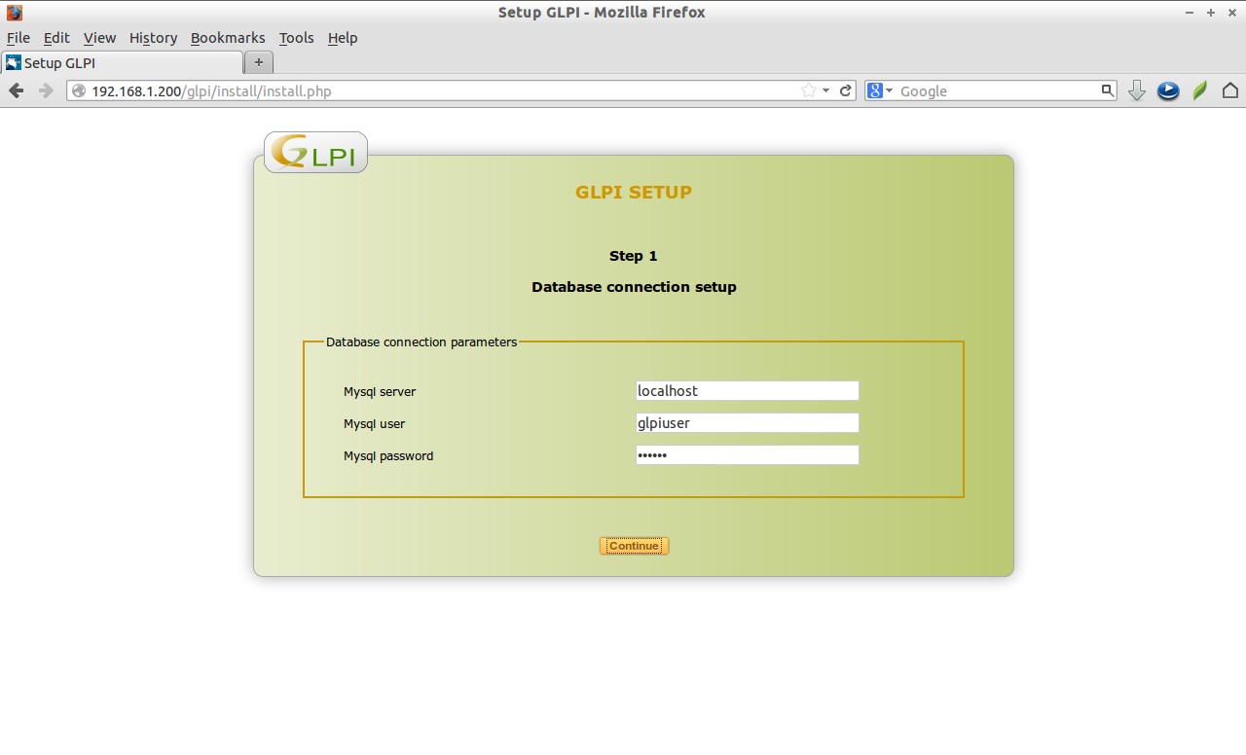The width and height of the screenshot is (1246, 755).
Task: Close the Firefox window
Action: (1231, 13)
